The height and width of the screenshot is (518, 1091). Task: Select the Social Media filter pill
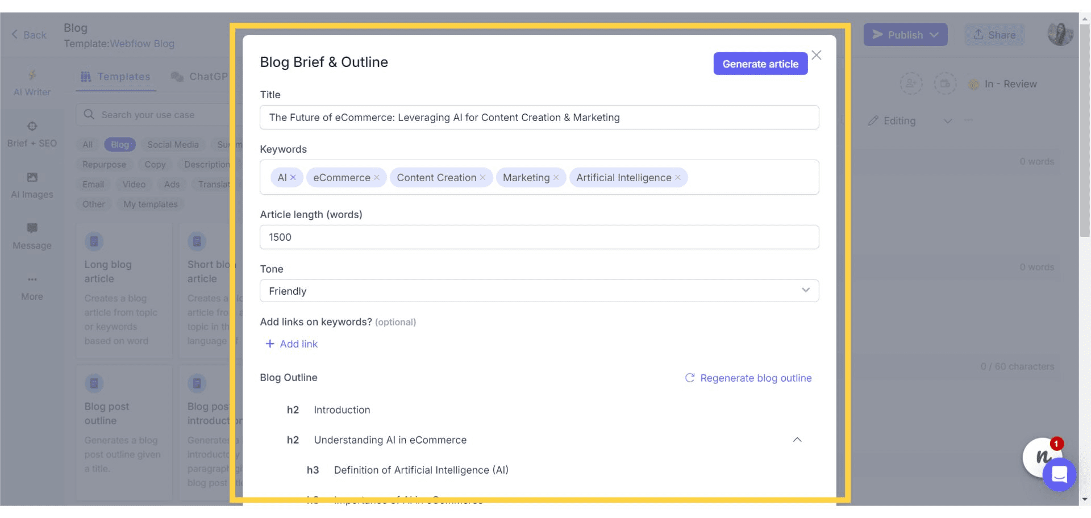point(173,144)
